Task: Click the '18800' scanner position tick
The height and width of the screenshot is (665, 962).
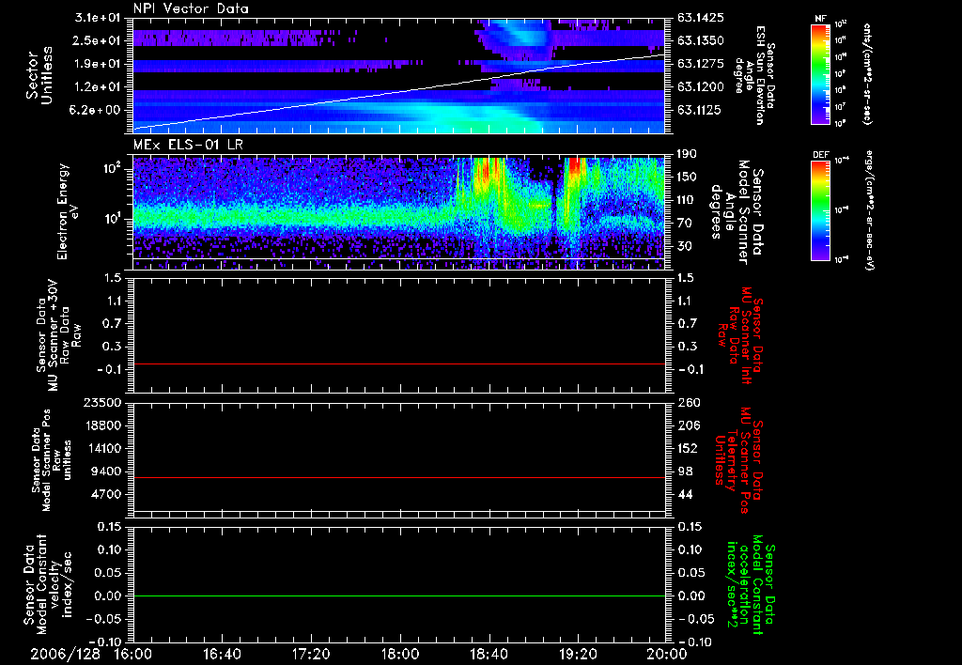Action: tap(102, 425)
